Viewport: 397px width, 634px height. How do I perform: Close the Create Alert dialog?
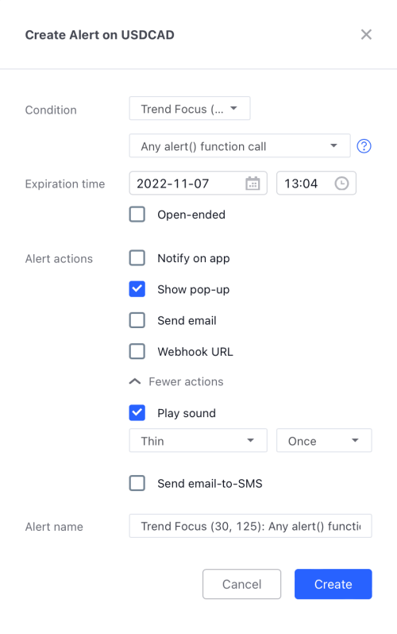tap(366, 34)
